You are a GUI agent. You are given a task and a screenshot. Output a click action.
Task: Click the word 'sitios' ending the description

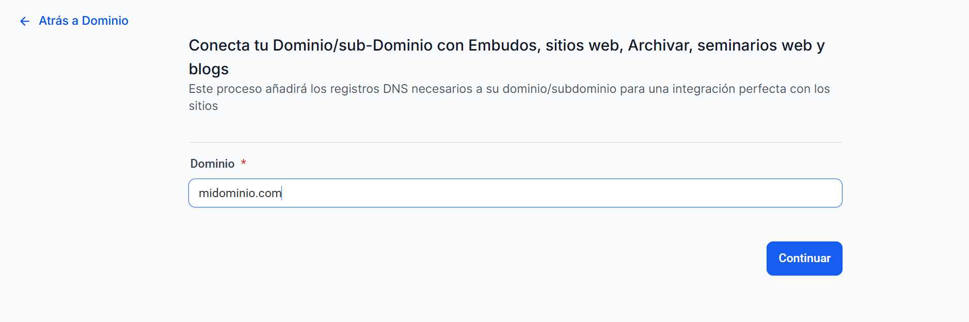[x=203, y=106]
